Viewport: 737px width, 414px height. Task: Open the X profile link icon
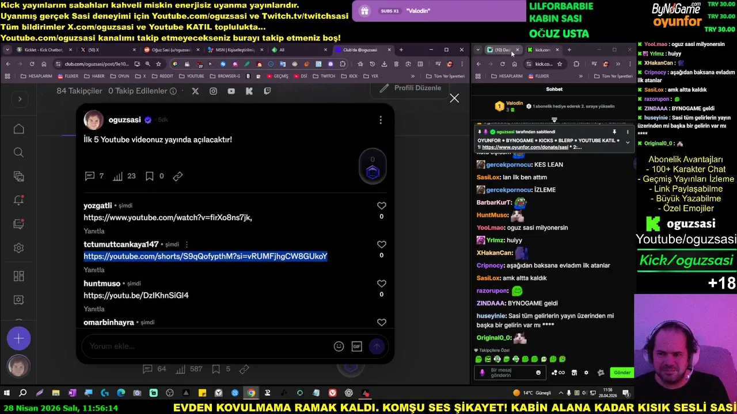click(195, 91)
